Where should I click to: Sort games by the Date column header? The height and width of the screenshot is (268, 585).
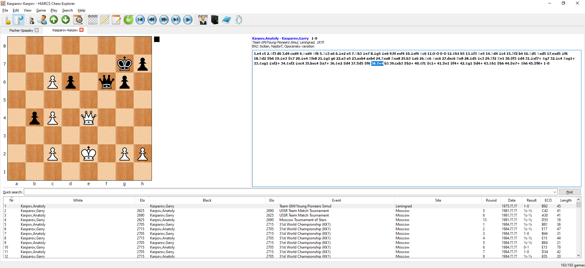click(x=512, y=200)
